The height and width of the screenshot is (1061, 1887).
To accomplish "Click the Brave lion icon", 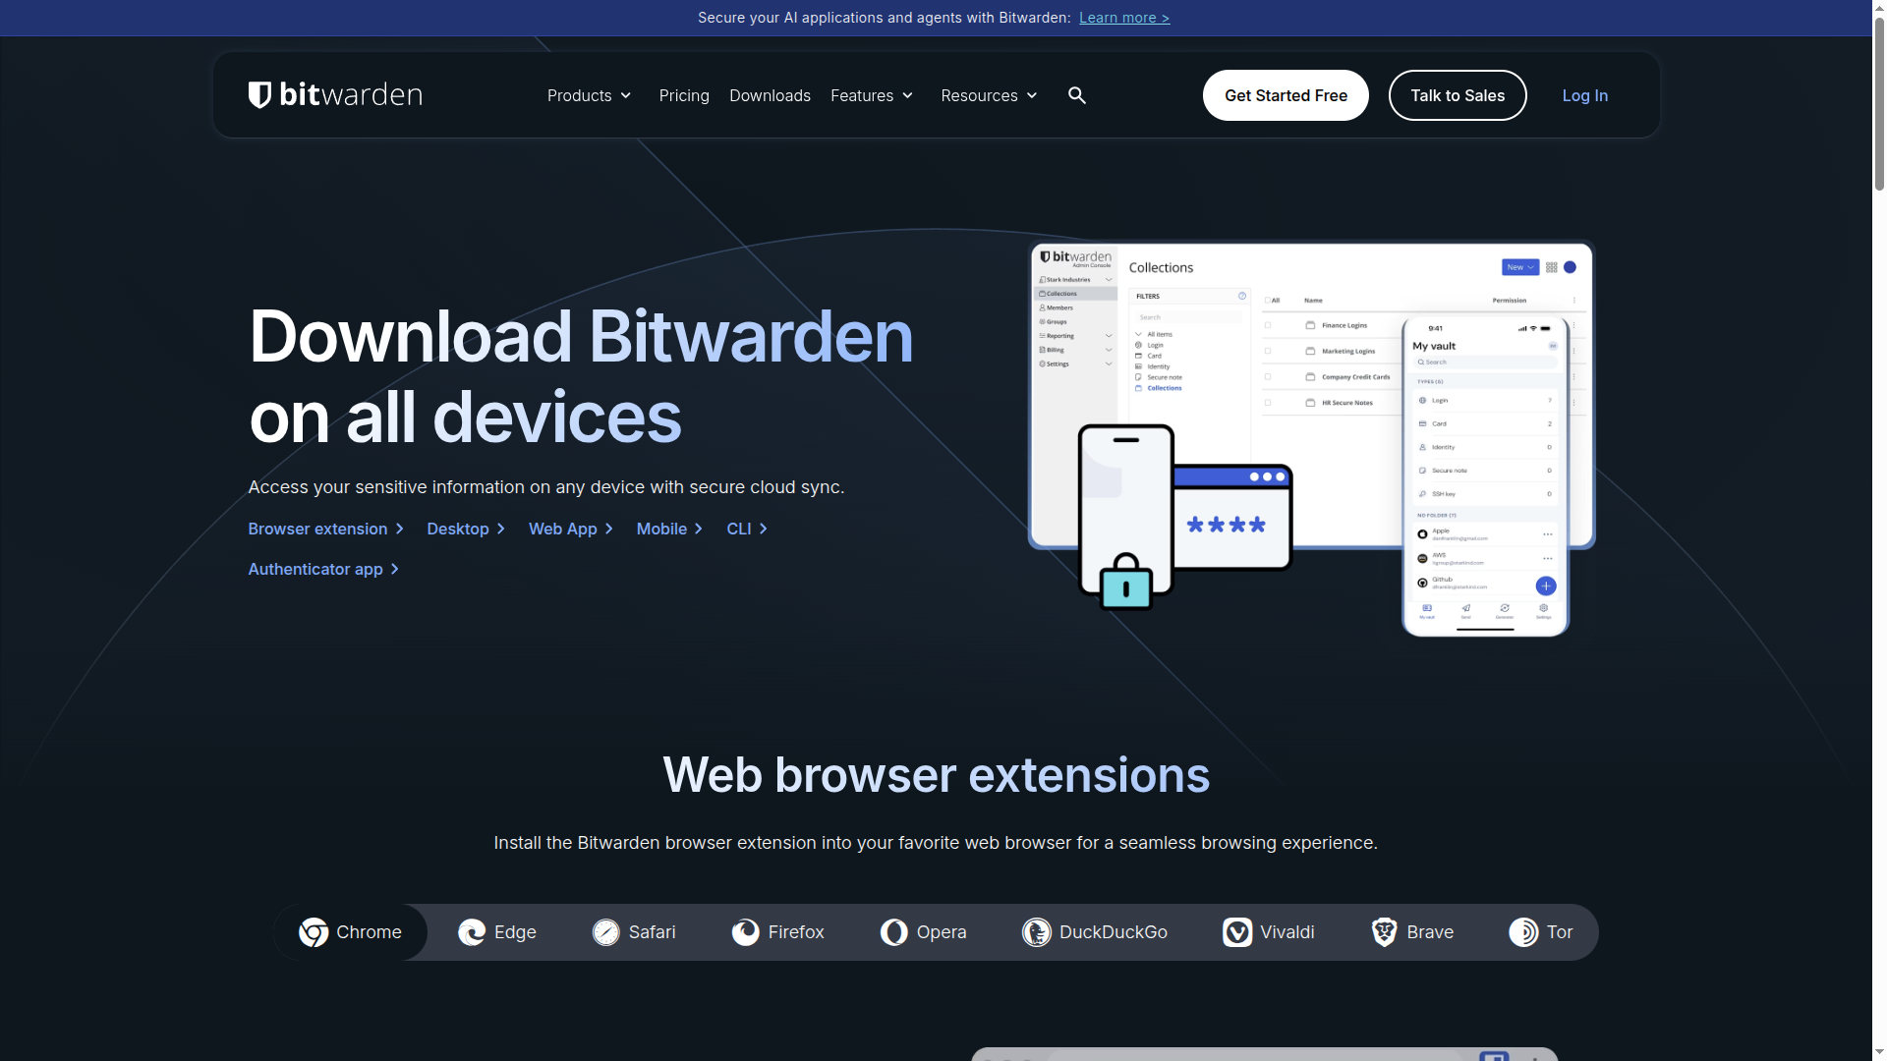I will click(1385, 932).
